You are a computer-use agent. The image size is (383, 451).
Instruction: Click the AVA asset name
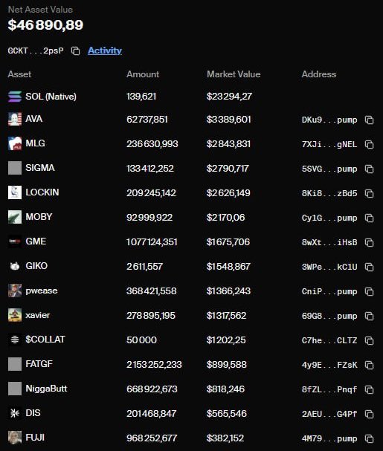tap(33, 118)
